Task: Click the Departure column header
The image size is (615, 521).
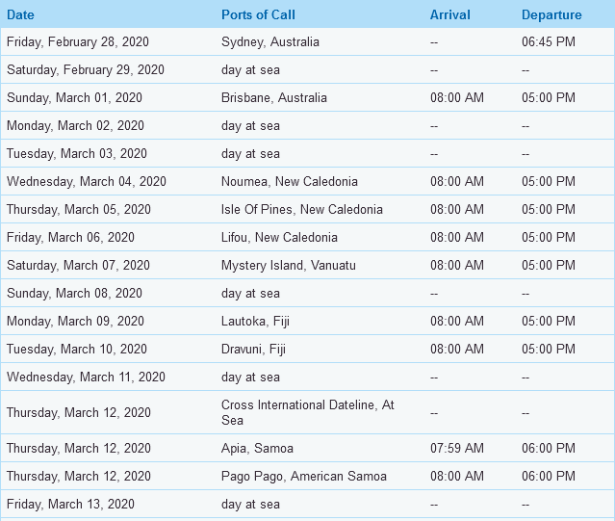Action: [x=551, y=14]
